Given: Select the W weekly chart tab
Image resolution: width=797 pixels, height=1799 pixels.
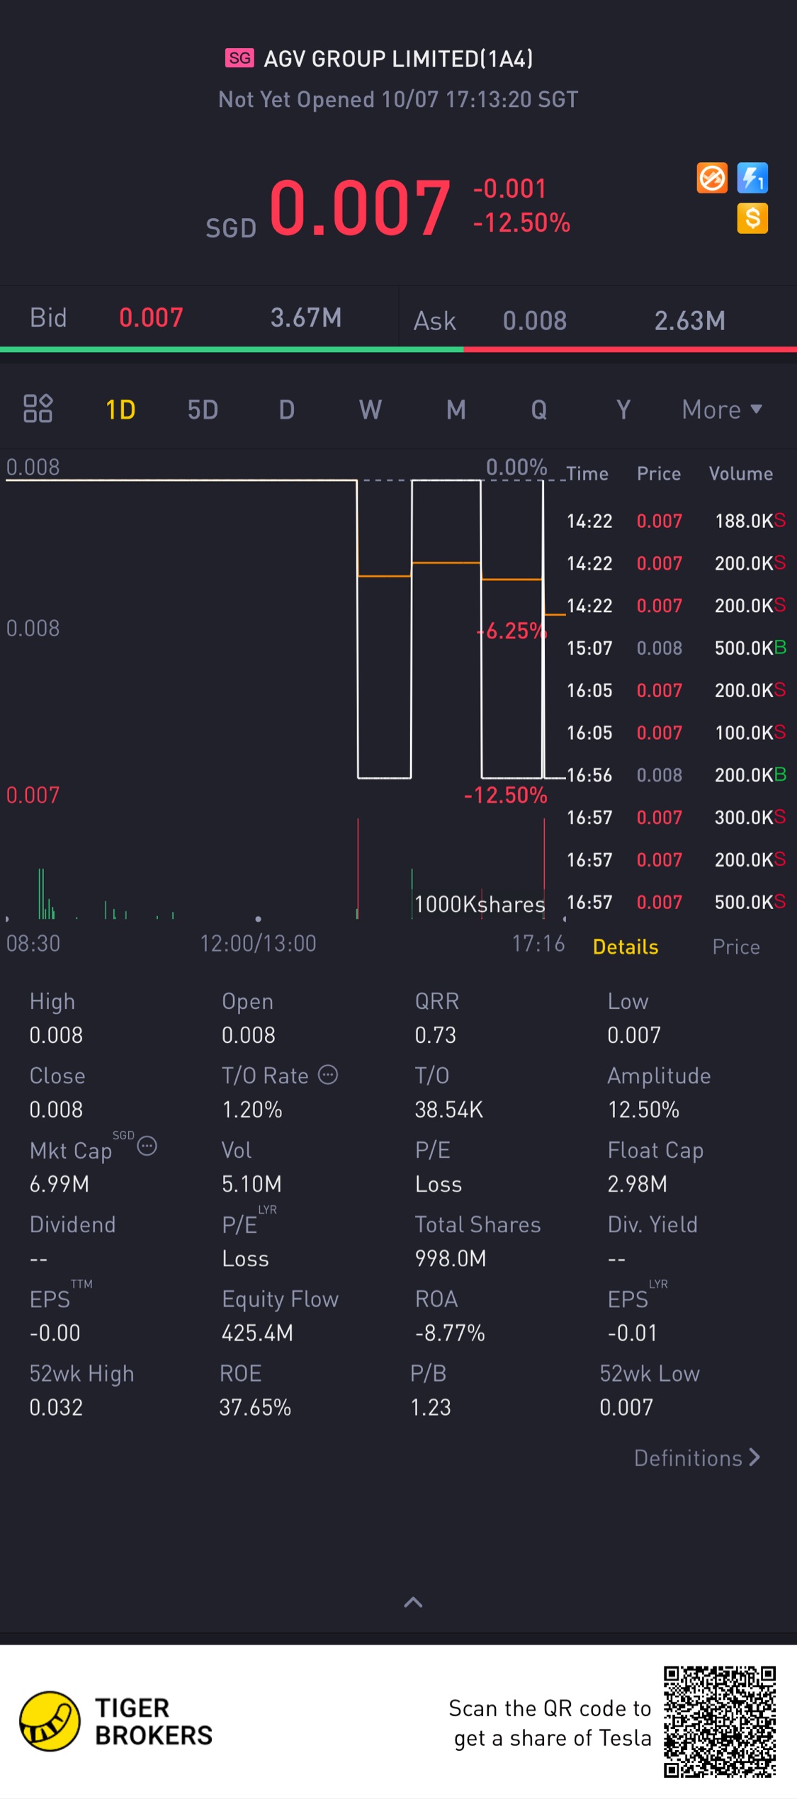Looking at the screenshot, I should [370, 410].
